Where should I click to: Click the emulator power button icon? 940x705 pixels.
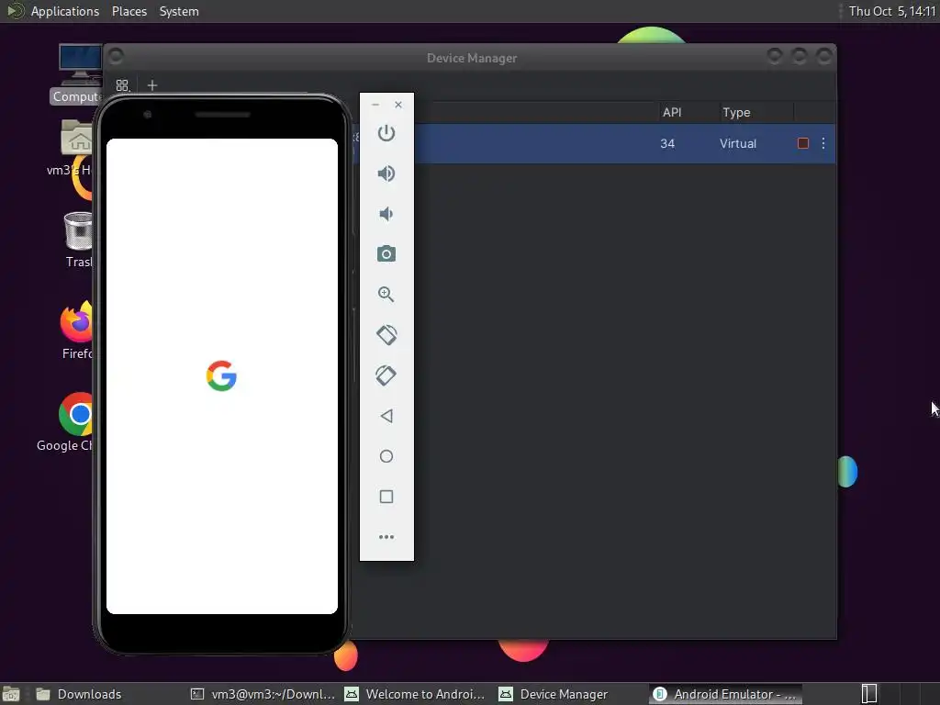tap(386, 133)
